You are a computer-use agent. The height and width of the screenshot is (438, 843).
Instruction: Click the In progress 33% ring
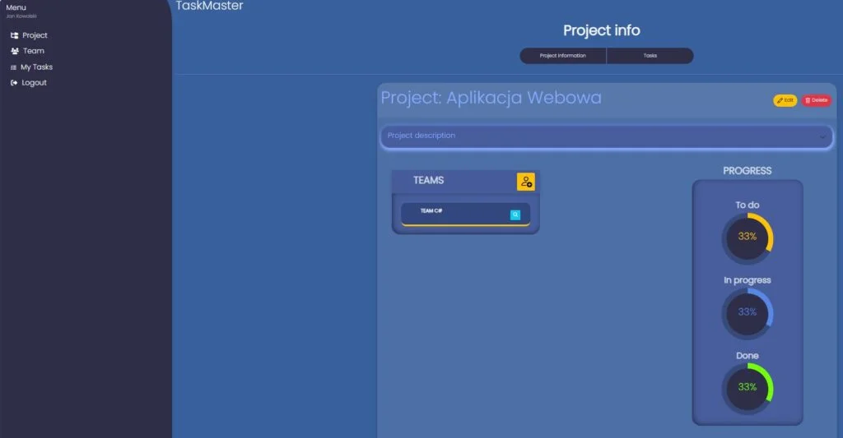[x=748, y=313]
